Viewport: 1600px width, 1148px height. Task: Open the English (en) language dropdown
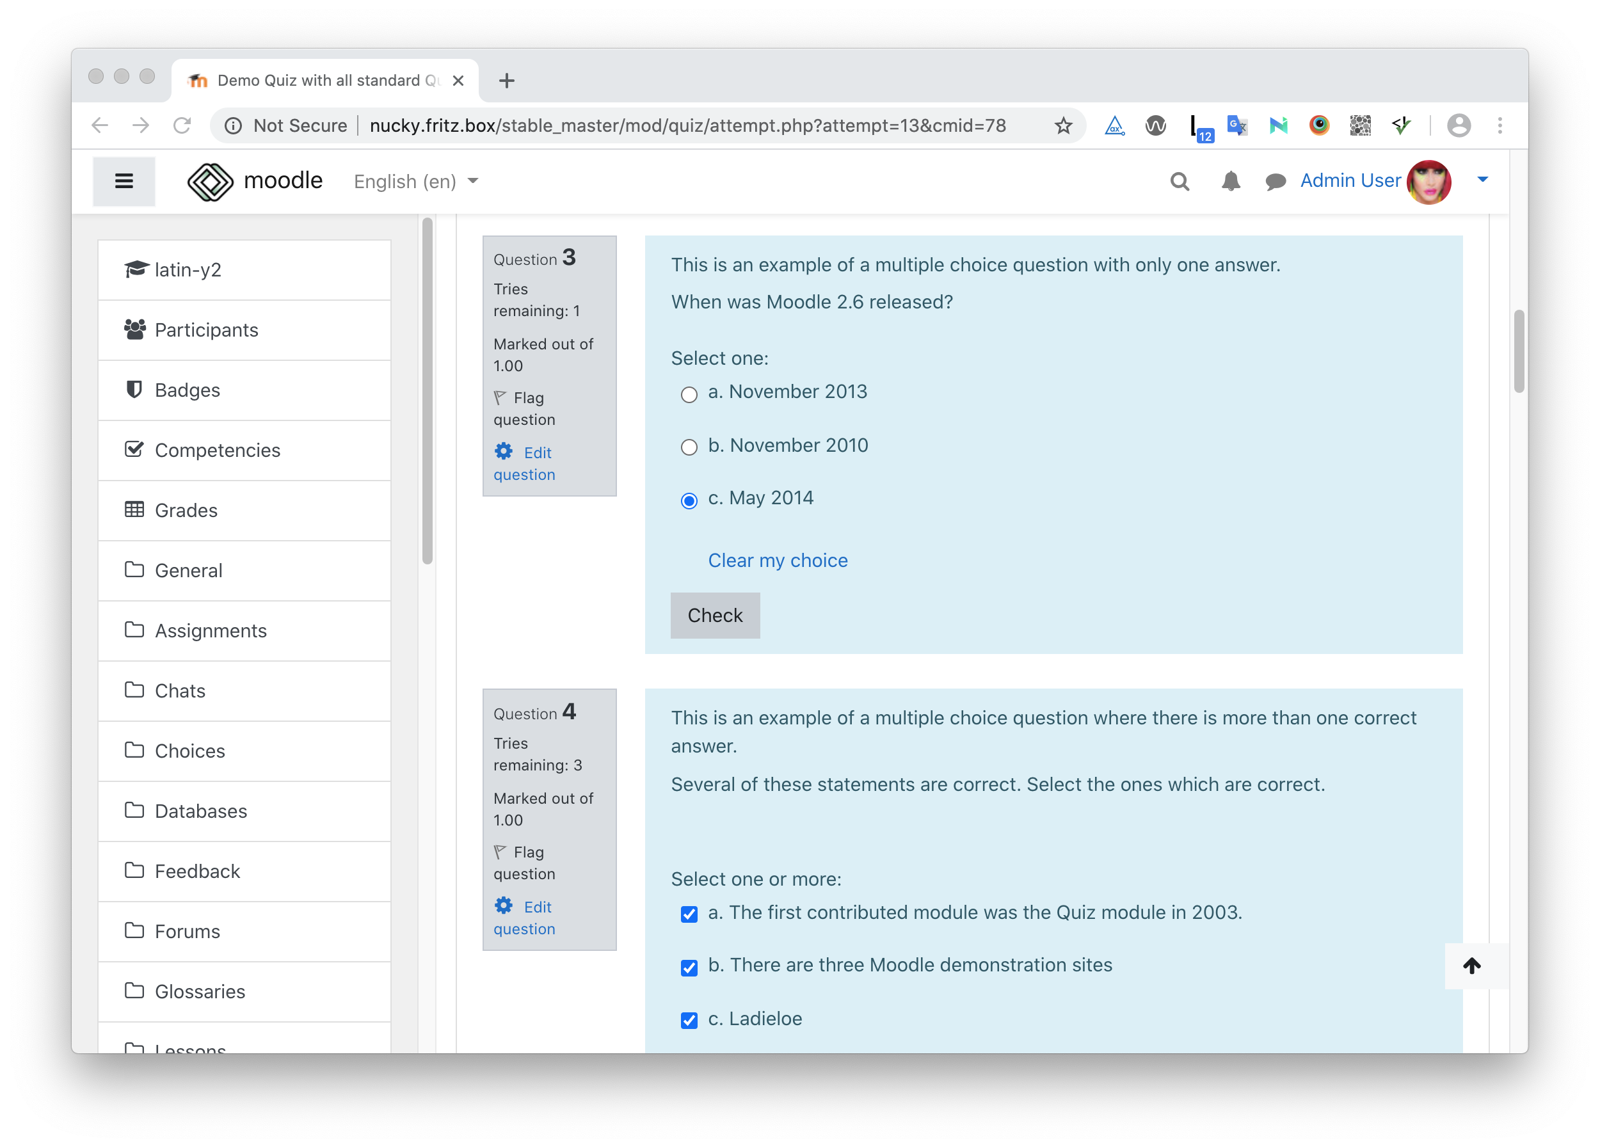416,181
